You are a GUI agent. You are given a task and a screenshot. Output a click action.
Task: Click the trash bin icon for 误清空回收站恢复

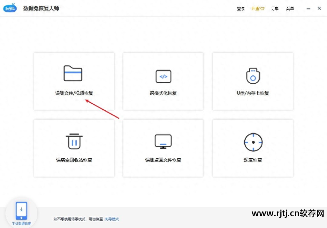(x=74, y=141)
